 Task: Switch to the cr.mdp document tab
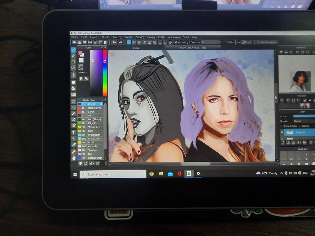click(136, 48)
